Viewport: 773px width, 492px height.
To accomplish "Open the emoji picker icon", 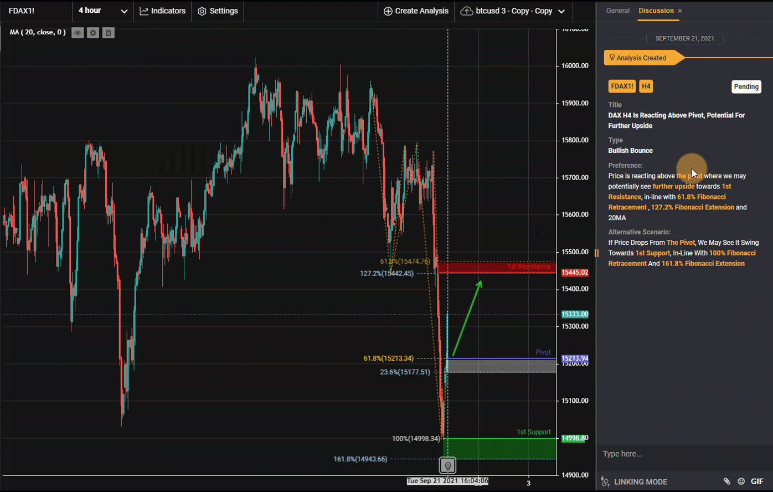I will pyautogui.click(x=741, y=481).
